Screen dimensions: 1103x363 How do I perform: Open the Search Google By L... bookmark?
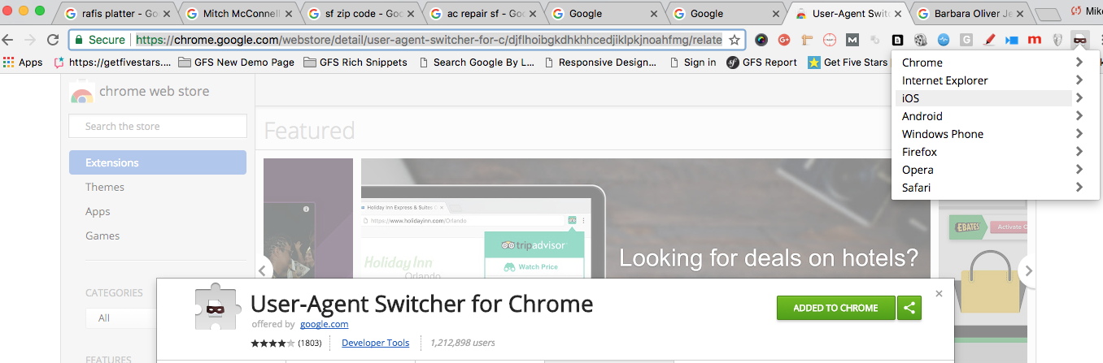click(x=477, y=63)
